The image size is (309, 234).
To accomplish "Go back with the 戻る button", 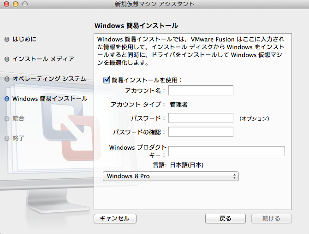I will [x=225, y=218].
